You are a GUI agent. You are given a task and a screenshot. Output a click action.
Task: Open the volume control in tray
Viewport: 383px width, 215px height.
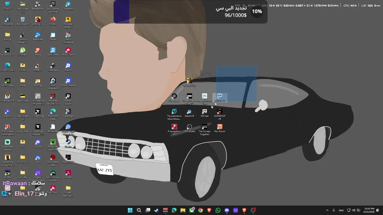click(354, 210)
